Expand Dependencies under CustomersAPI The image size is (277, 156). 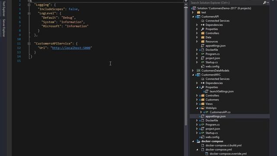point(197,25)
